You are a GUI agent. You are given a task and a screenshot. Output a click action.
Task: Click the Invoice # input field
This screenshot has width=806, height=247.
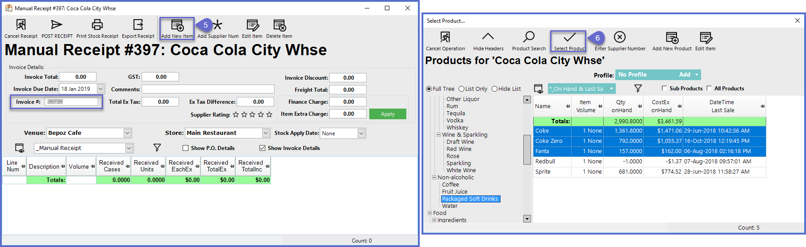(71, 102)
